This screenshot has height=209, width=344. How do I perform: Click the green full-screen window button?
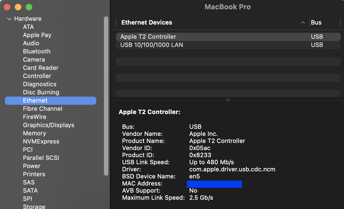pos(29,7)
